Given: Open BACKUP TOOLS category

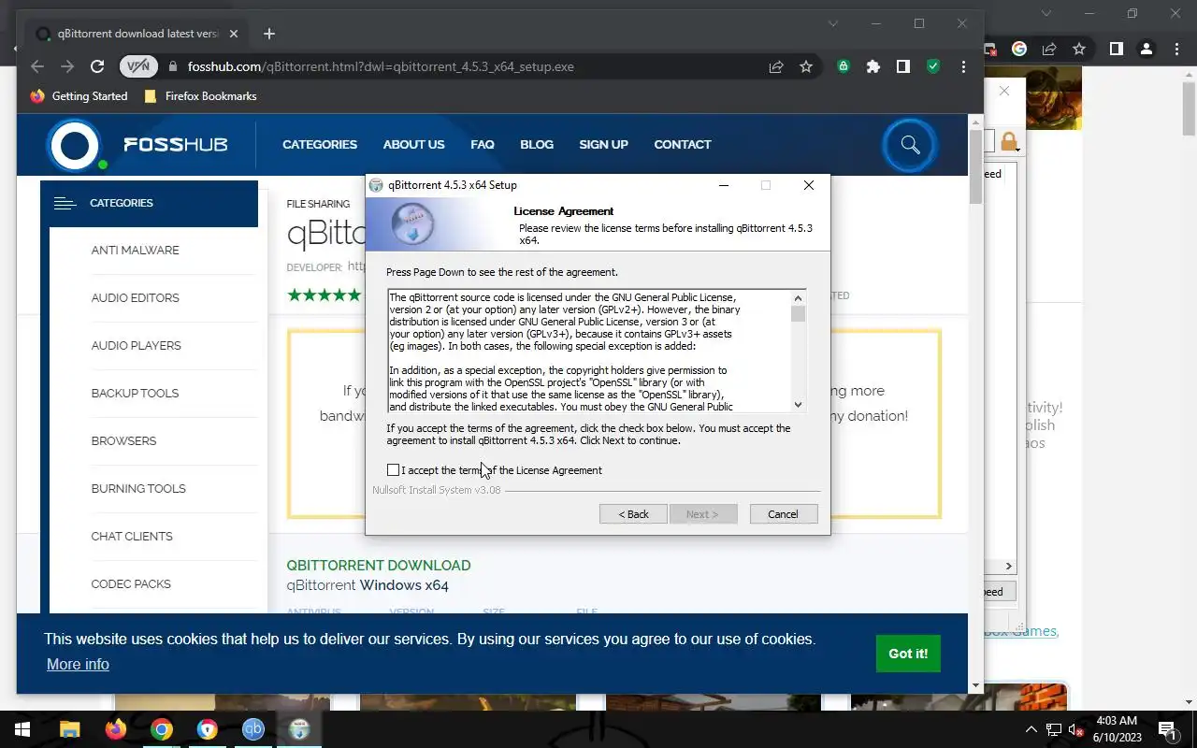Looking at the screenshot, I should [135, 394].
